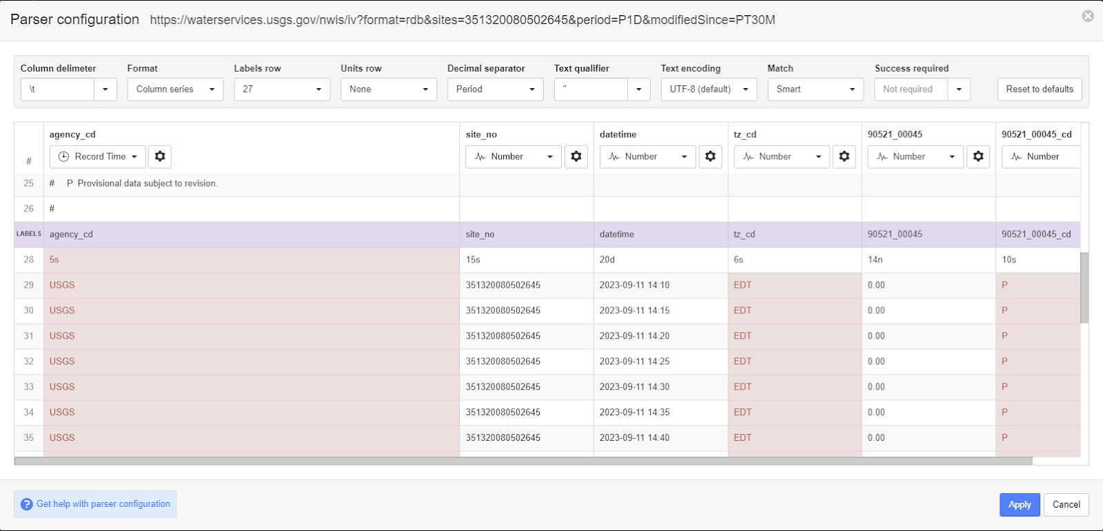
Task: Click row number 29
Action: tap(29, 285)
